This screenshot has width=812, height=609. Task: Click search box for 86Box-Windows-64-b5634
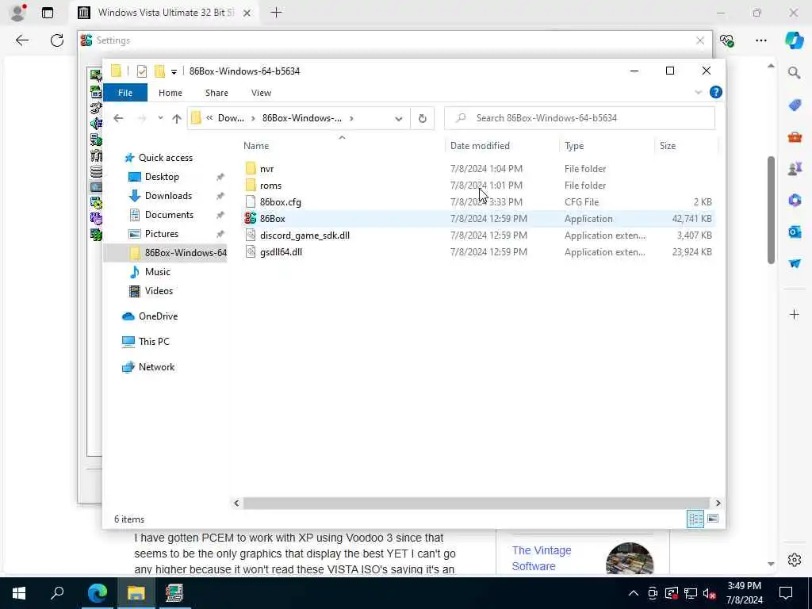(x=580, y=118)
